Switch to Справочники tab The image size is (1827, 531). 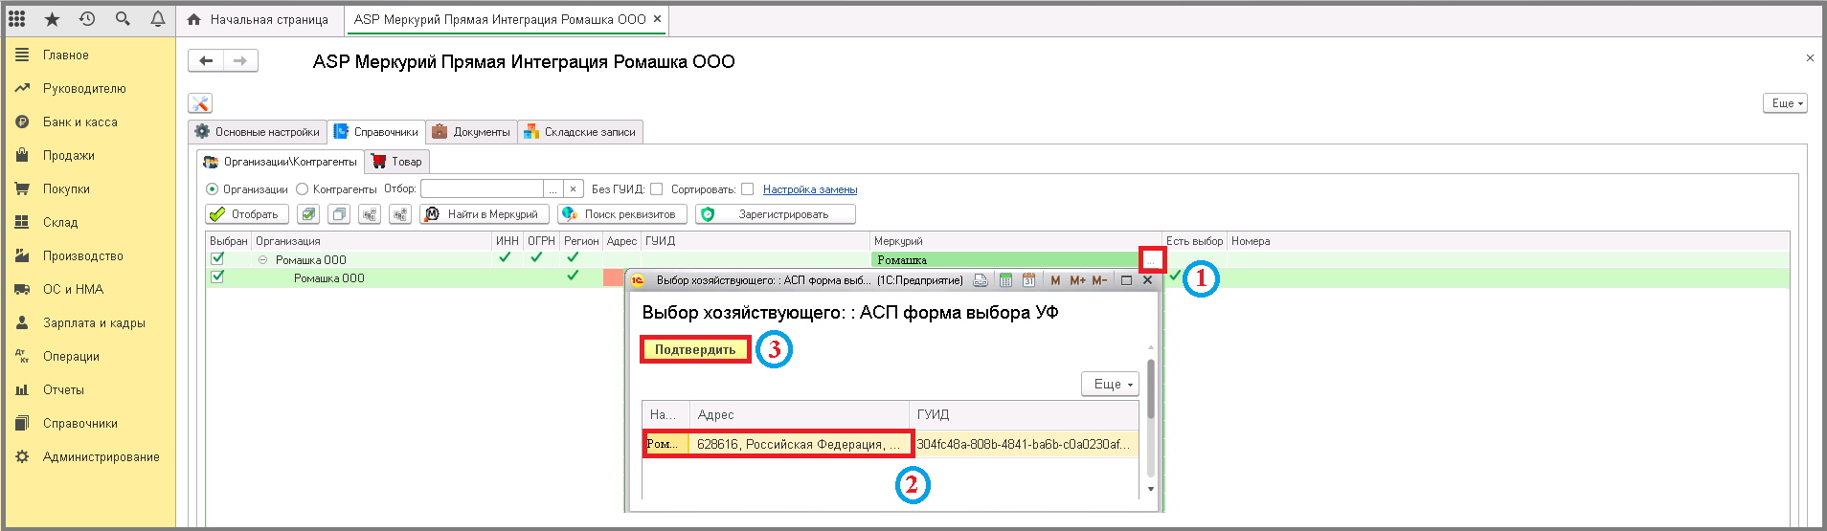pyautogui.click(x=376, y=132)
